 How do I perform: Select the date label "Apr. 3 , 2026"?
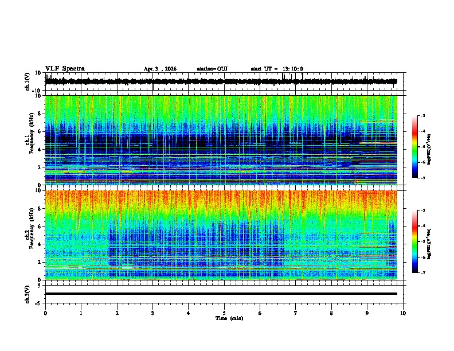[x=160, y=69]
